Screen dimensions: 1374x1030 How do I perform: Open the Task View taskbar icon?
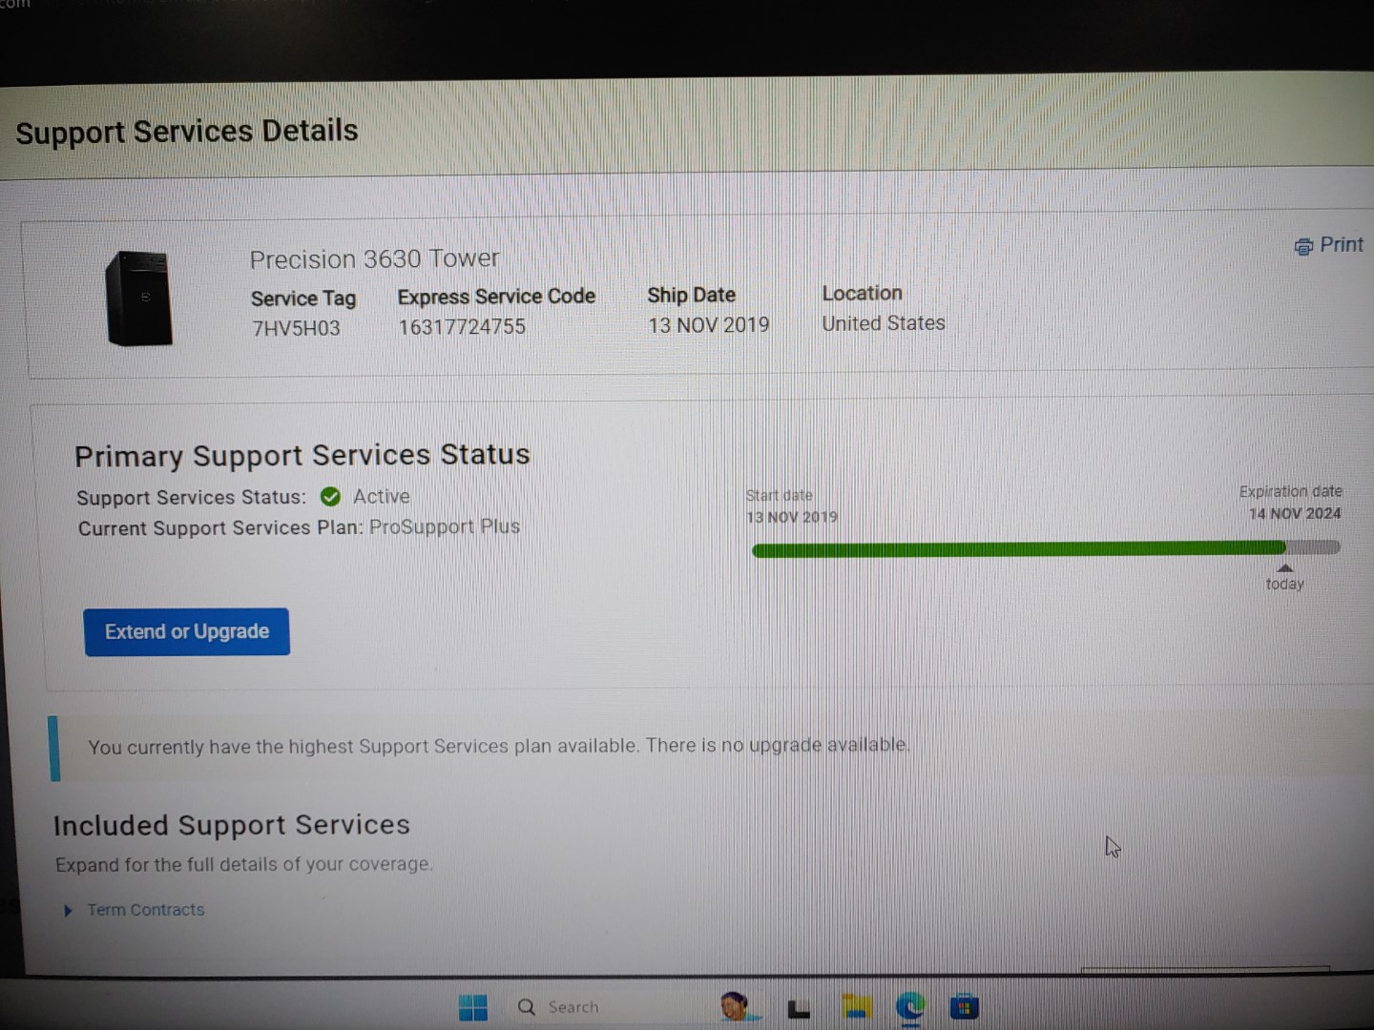pyautogui.click(x=799, y=1008)
